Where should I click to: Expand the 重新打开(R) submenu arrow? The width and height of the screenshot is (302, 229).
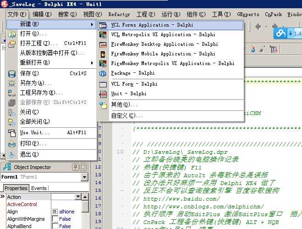[x=92, y=63]
